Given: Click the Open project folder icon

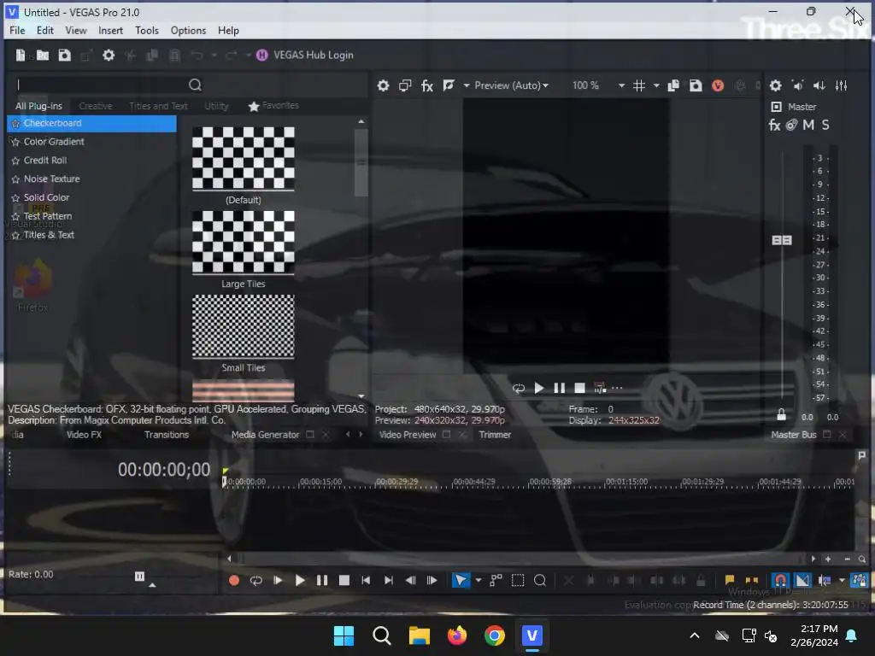Looking at the screenshot, I should 43,56.
